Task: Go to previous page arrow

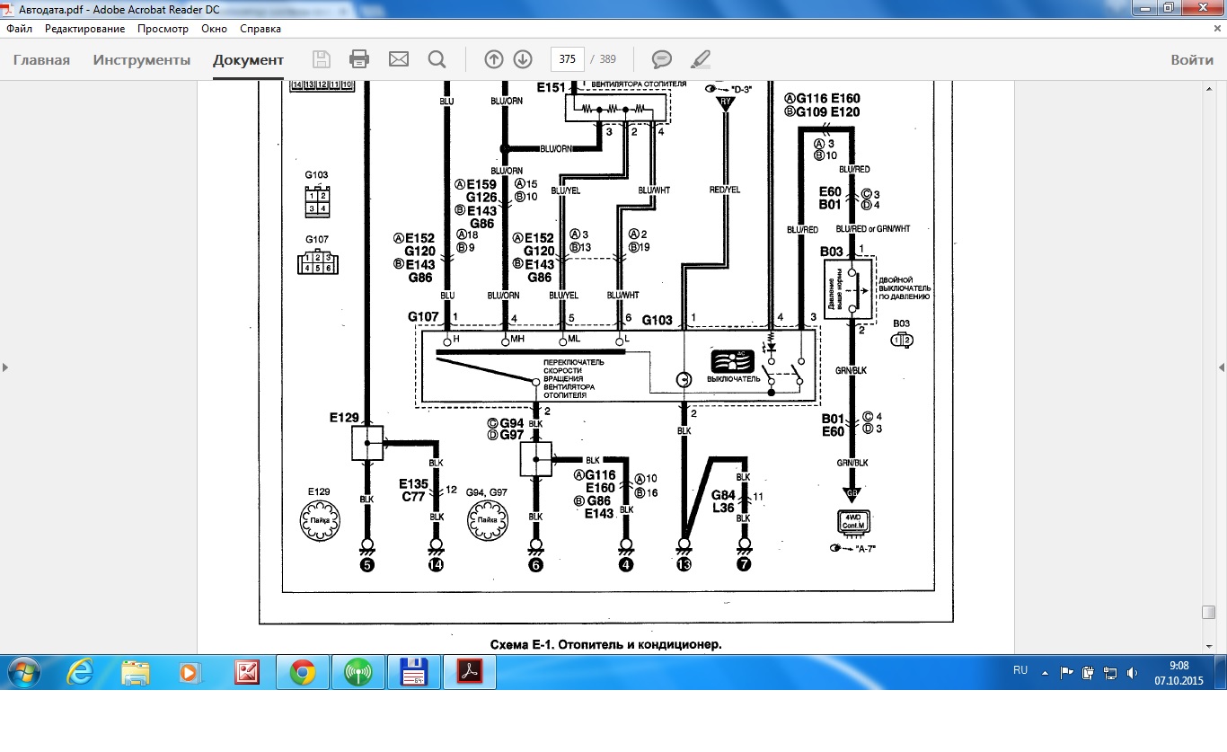Action: point(493,59)
